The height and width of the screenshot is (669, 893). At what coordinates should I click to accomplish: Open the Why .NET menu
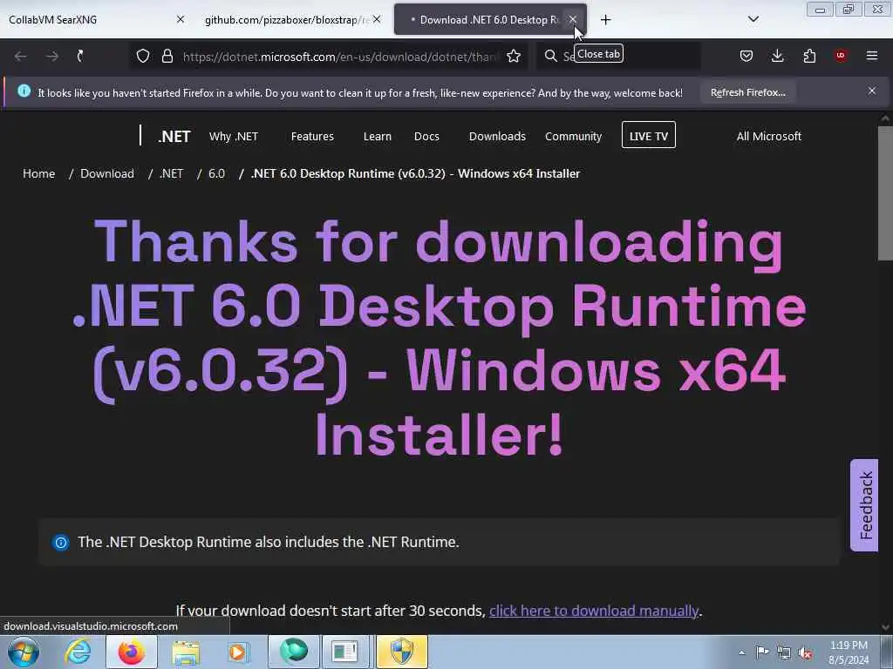click(x=234, y=137)
